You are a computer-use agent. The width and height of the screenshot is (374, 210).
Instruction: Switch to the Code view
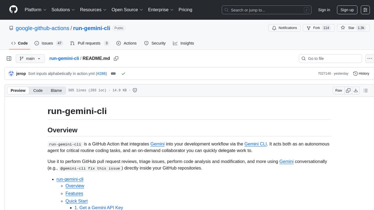[x=38, y=90]
